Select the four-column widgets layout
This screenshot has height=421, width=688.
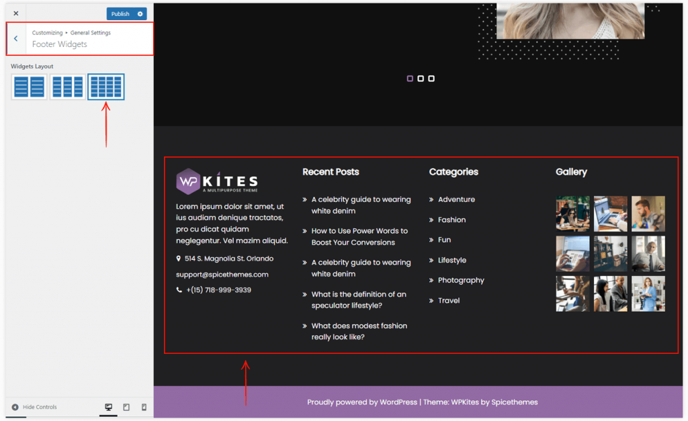pos(105,87)
